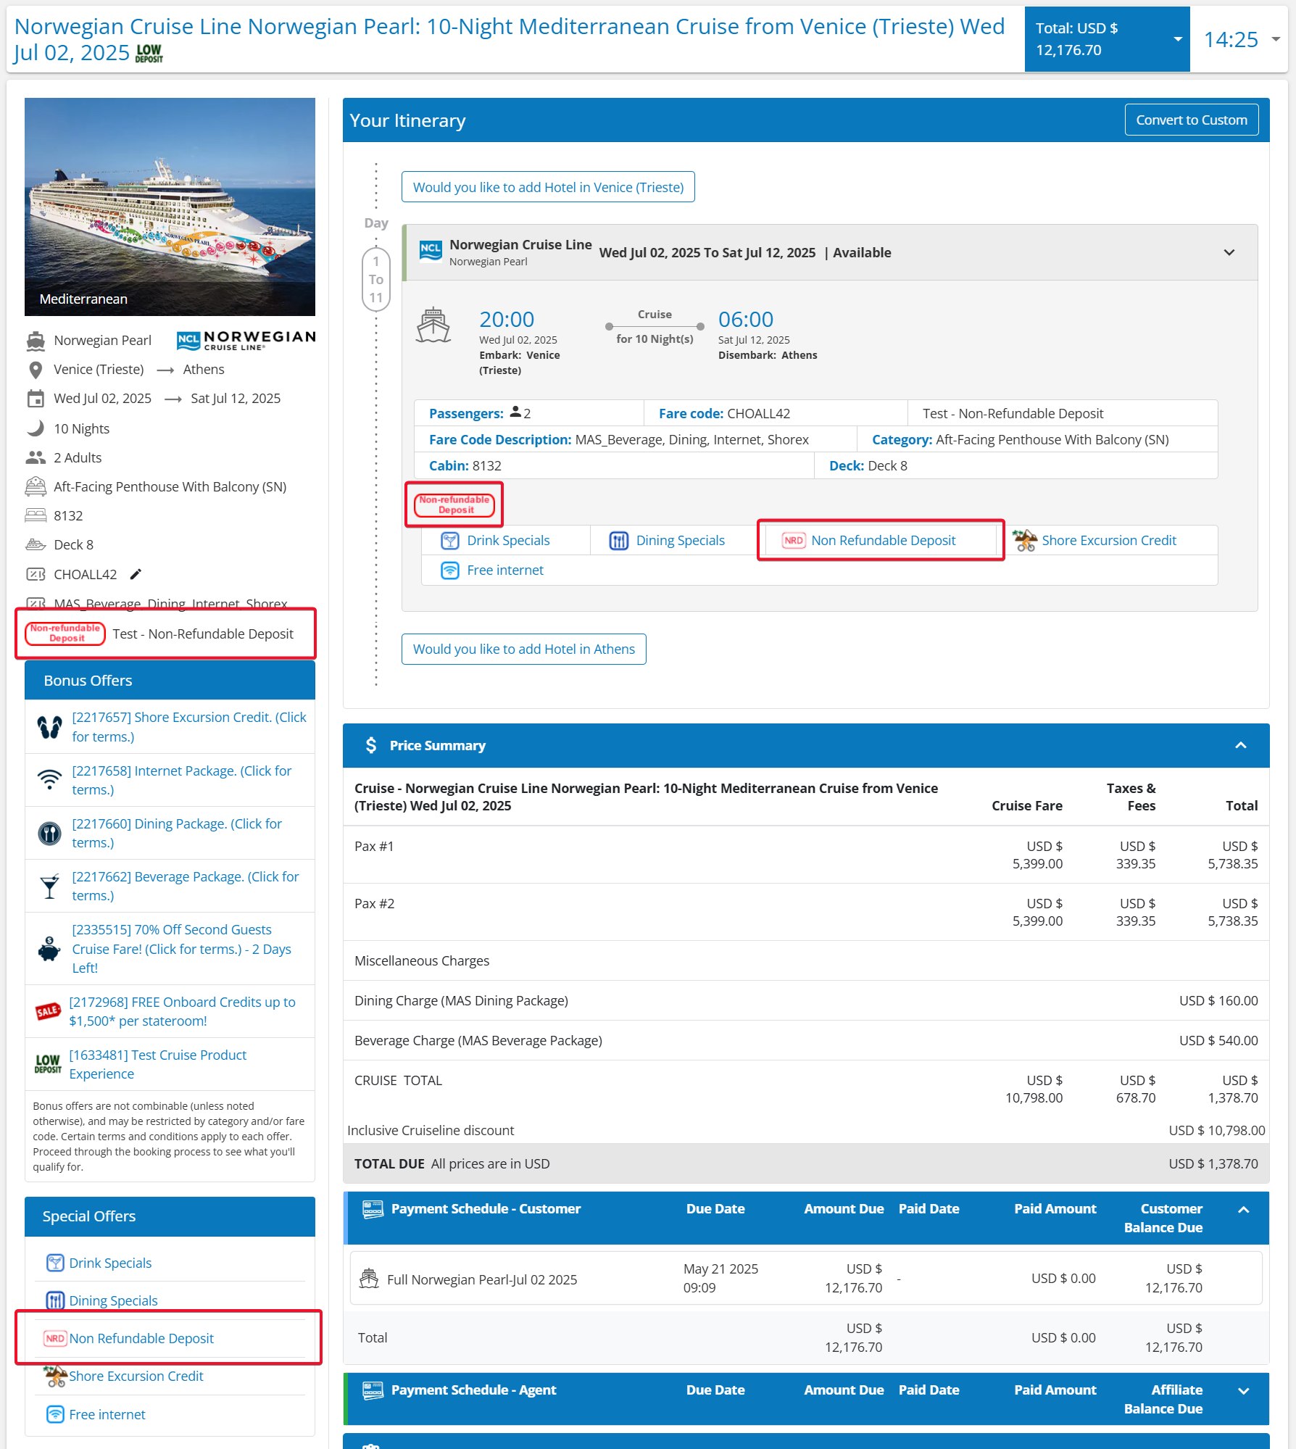
Task: Click the Category Aft-Facing Penthouse With Balcony cell
Action: tap(1037, 439)
